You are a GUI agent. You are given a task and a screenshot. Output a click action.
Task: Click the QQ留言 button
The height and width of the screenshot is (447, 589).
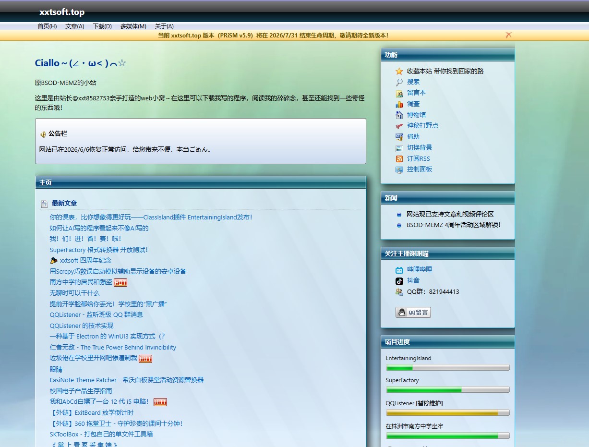[413, 313]
